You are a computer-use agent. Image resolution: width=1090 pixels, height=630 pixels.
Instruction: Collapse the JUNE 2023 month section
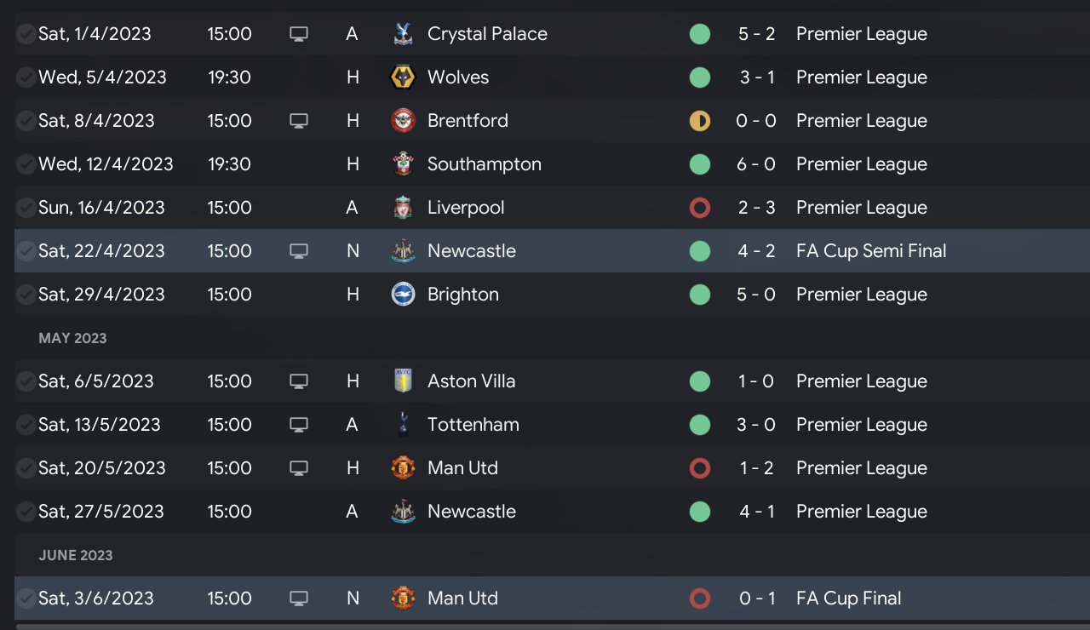pos(76,555)
